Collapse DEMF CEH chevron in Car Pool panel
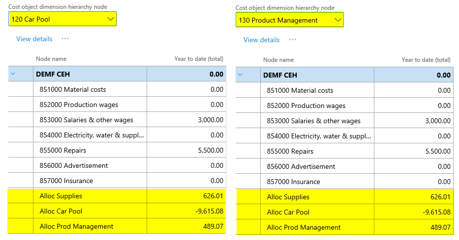This screenshot has width=459, height=240. (x=13, y=74)
